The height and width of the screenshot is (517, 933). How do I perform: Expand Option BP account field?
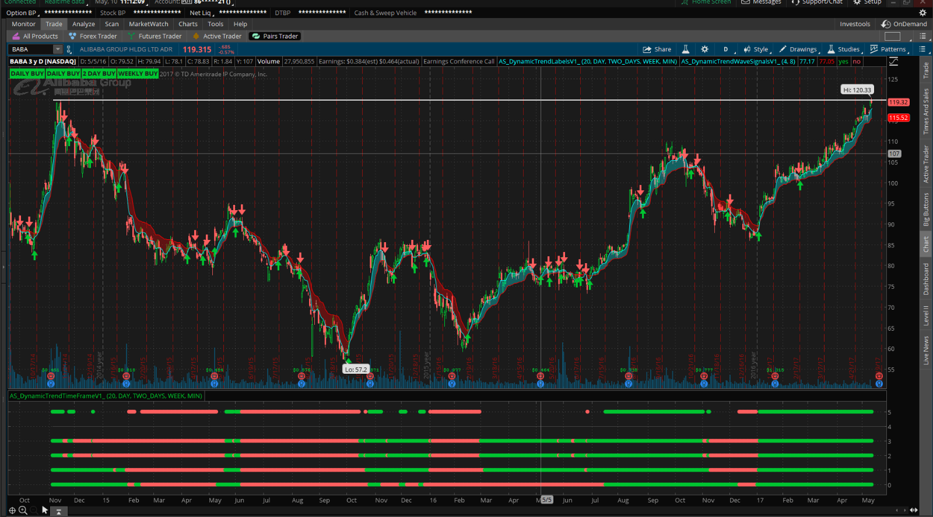click(22, 13)
